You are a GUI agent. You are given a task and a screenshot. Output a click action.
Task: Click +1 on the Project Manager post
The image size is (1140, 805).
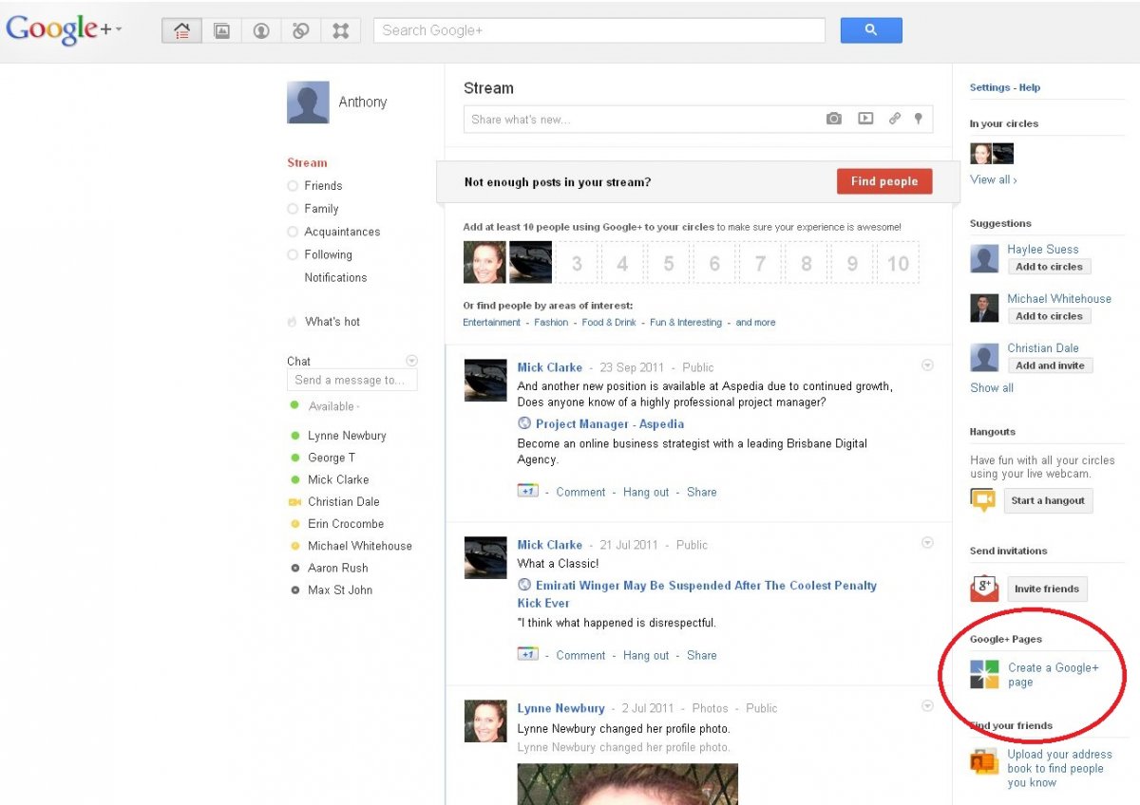click(x=527, y=491)
